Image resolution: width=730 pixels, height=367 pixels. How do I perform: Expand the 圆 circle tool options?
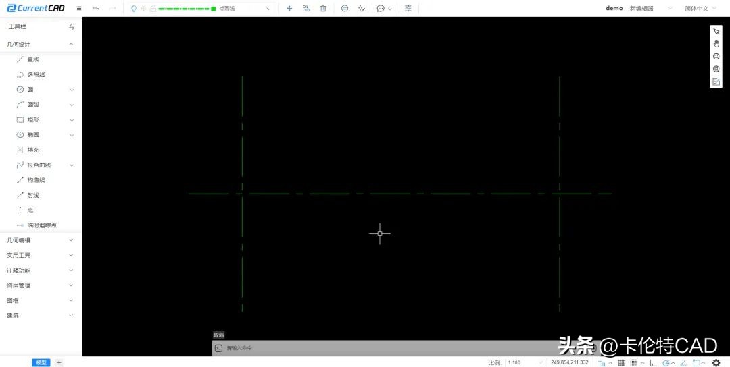72,90
